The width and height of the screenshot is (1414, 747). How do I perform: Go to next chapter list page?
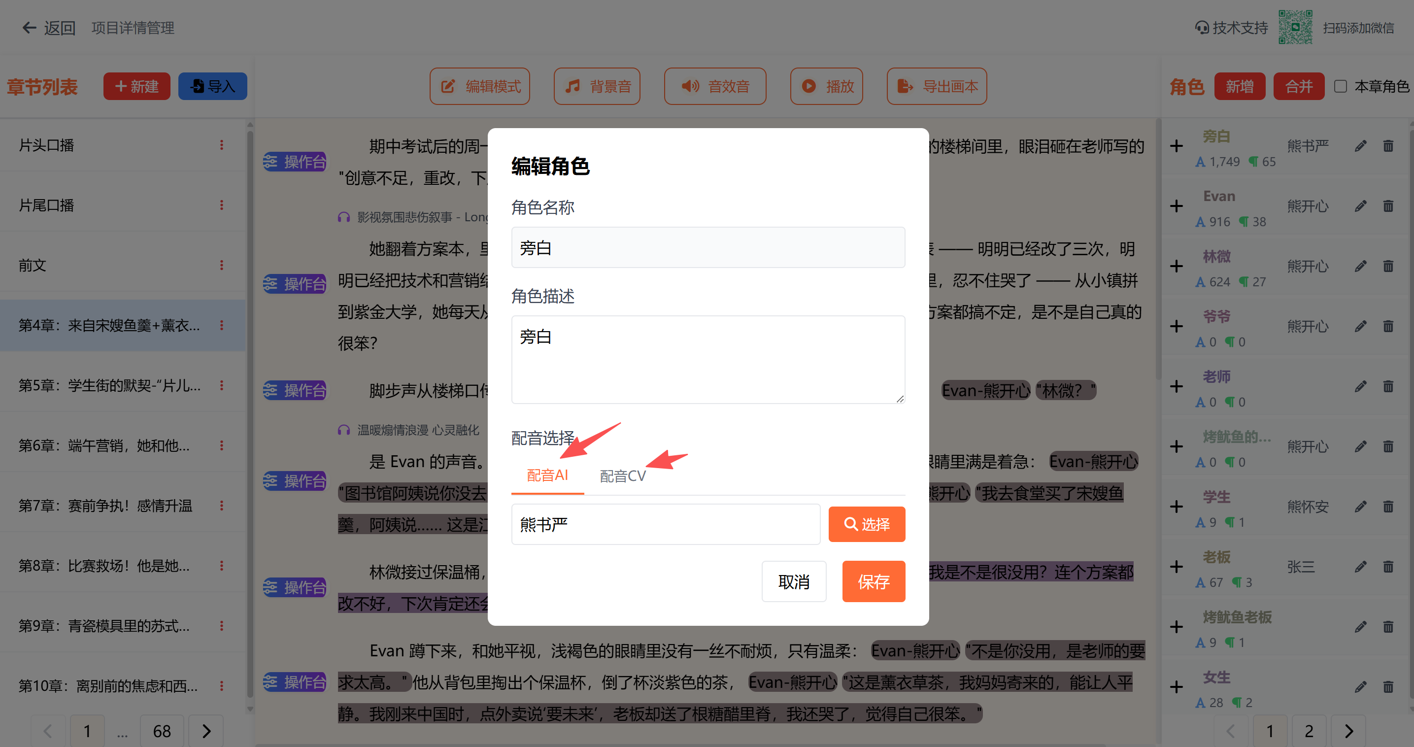(x=206, y=731)
